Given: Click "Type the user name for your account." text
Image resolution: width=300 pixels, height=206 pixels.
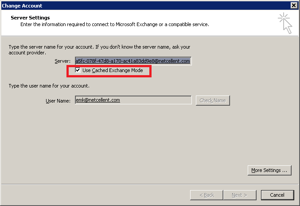Looking at the screenshot, I should point(49,86).
